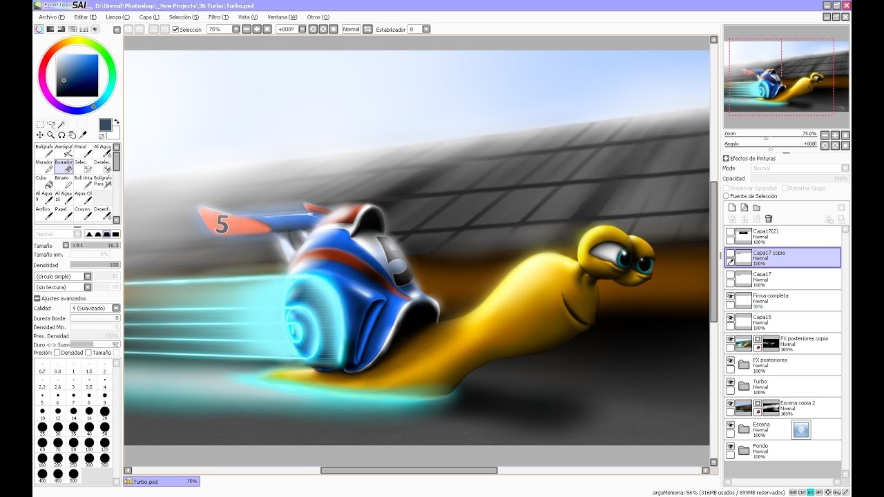The width and height of the screenshot is (884, 497).
Task: Open the Archivo menu
Action: (52, 17)
